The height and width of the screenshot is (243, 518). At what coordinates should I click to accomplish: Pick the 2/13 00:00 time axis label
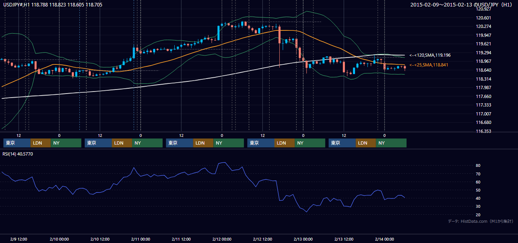[x=303, y=239]
